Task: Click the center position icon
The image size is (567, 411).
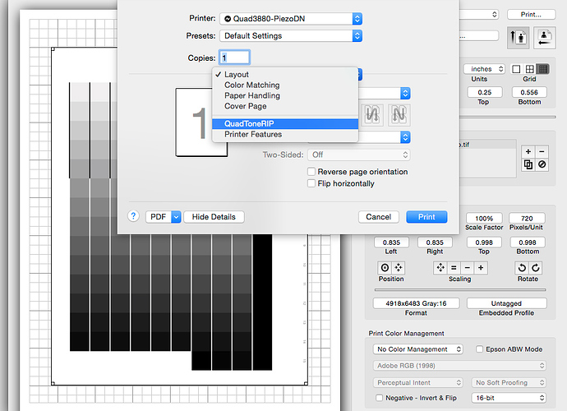Action: click(x=385, y=268)
